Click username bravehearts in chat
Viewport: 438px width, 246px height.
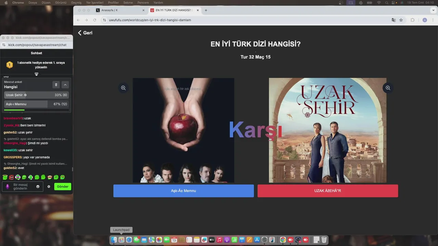pos(13,118)
